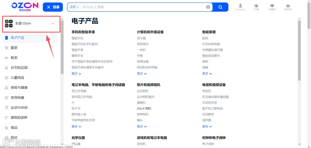The width and height of the screenshot is (311, 148).
Task: Click the Ozon grid logo in sidebar selector
Action: tap(9, 24)
